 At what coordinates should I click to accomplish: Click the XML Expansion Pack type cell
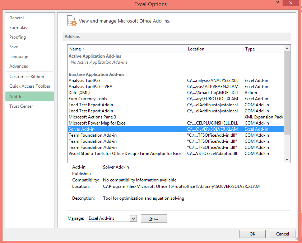tap(264, 117)
